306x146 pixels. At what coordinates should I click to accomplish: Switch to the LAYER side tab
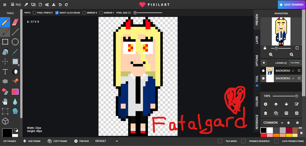[x=257, y=40]
